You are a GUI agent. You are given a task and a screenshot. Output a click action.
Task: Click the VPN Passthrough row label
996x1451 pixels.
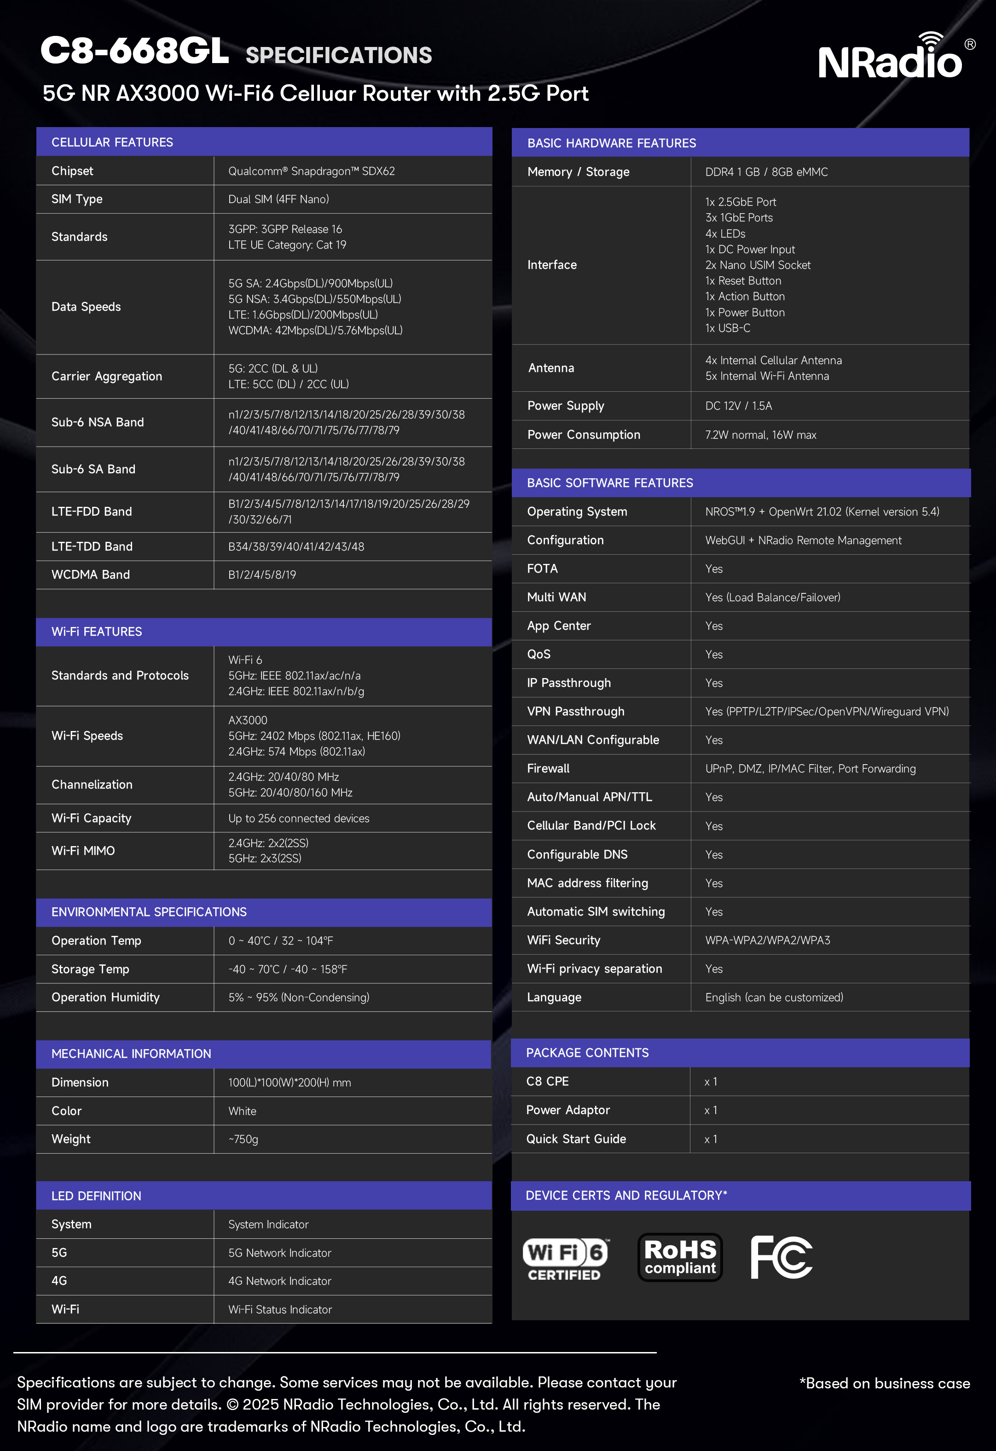[575, 711]
